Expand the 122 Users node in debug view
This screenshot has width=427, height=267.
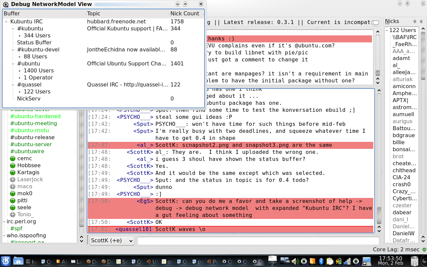click(20, 92)
